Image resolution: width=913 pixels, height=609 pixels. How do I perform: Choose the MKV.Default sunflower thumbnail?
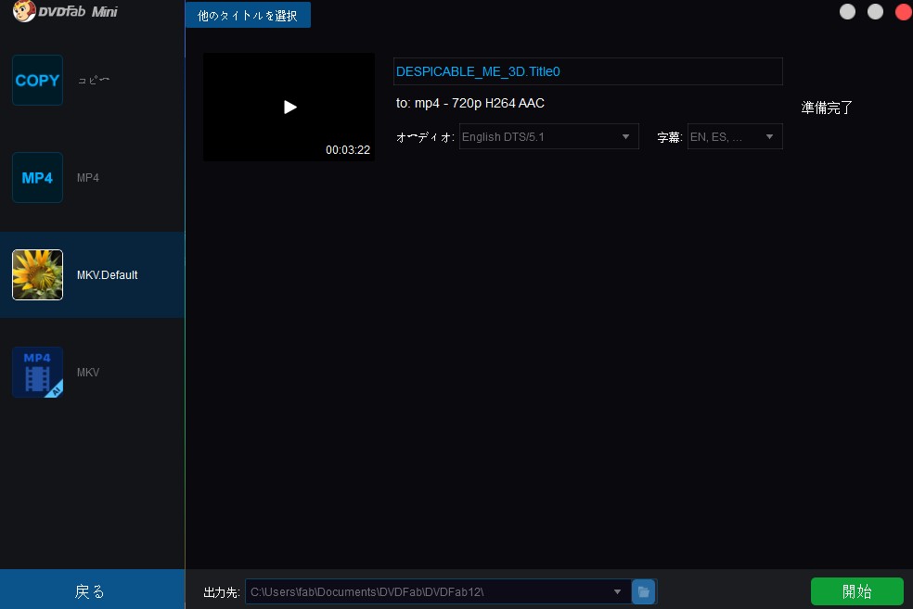point(37,274)
